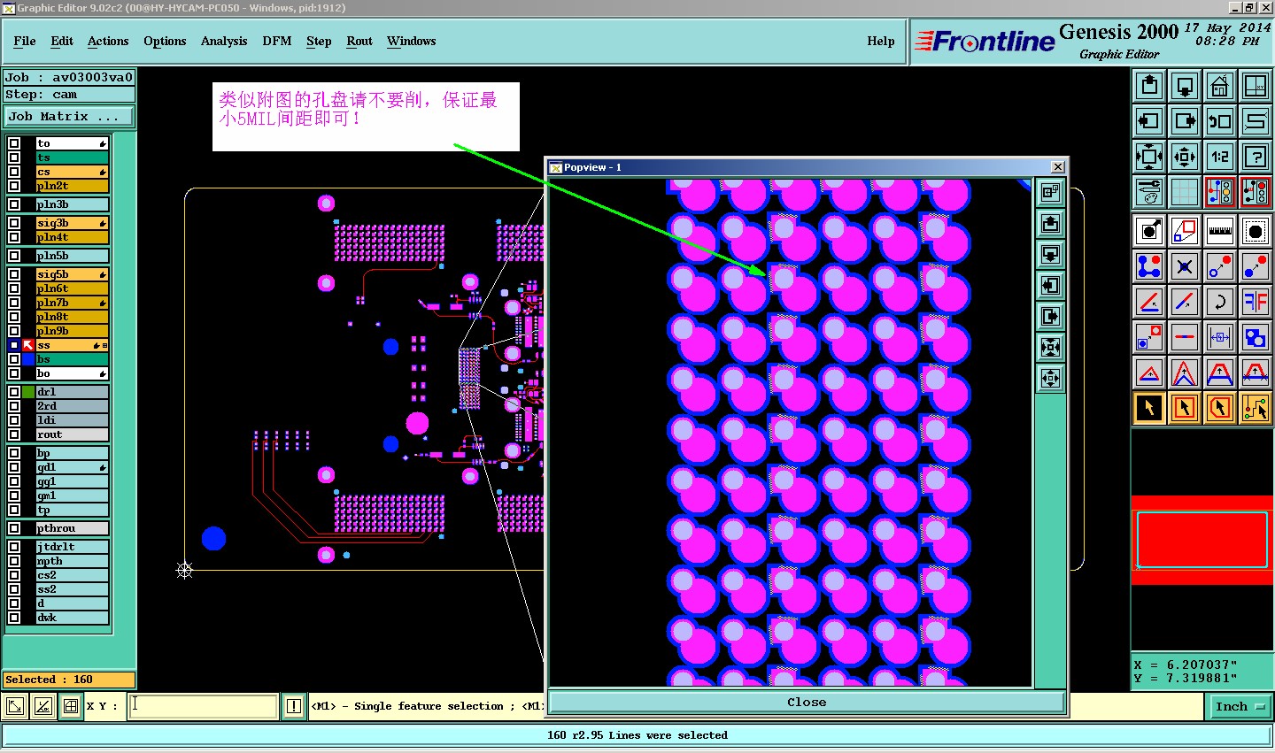Click the ruler measure tool icon
The image size is (1275, 753).
tap(1220, 231)
